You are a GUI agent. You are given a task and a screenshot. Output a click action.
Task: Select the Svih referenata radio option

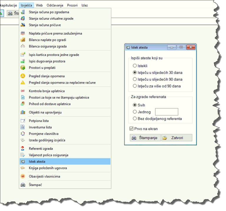click(x=134, y=105)
